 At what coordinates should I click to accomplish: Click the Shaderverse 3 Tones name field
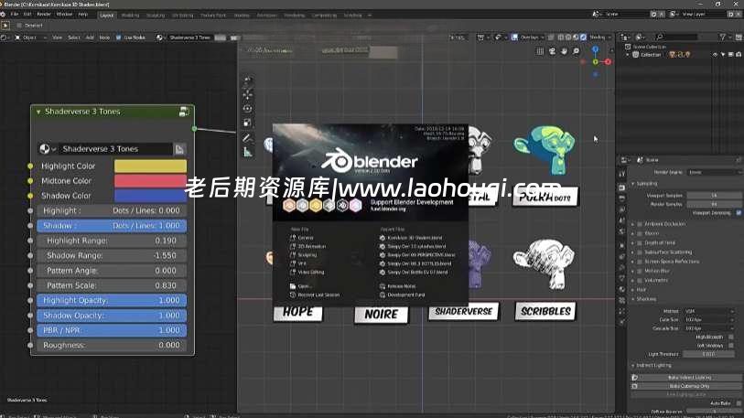pos(115,149)
